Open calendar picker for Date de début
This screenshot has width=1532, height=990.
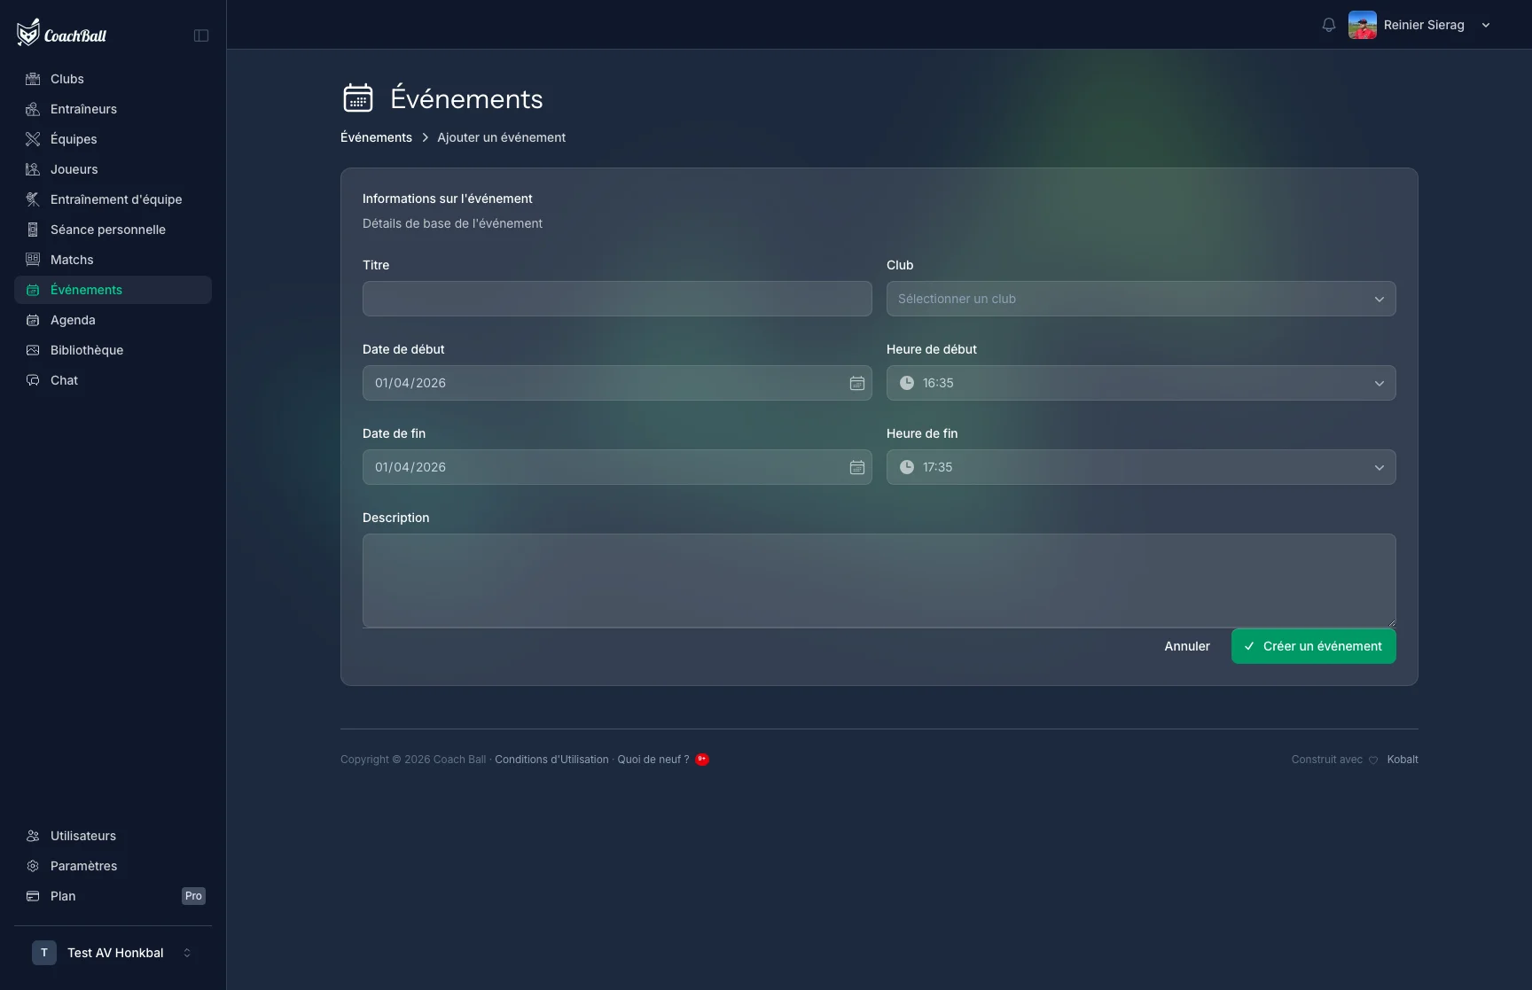(857, 383)
